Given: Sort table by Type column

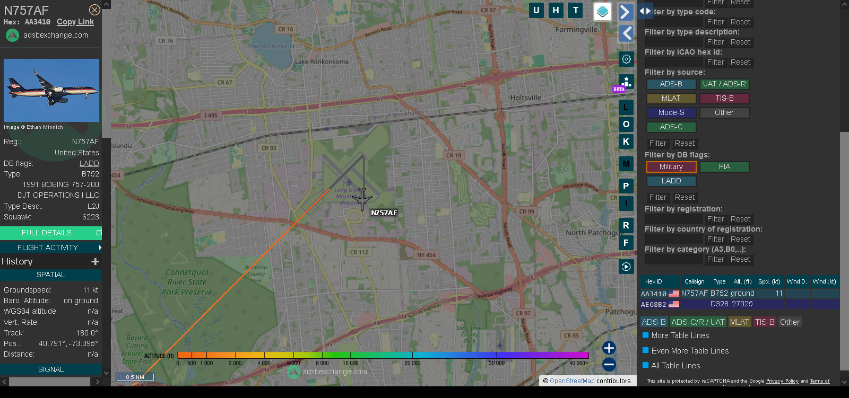Looking at the screenshot, I should [720, 281].
